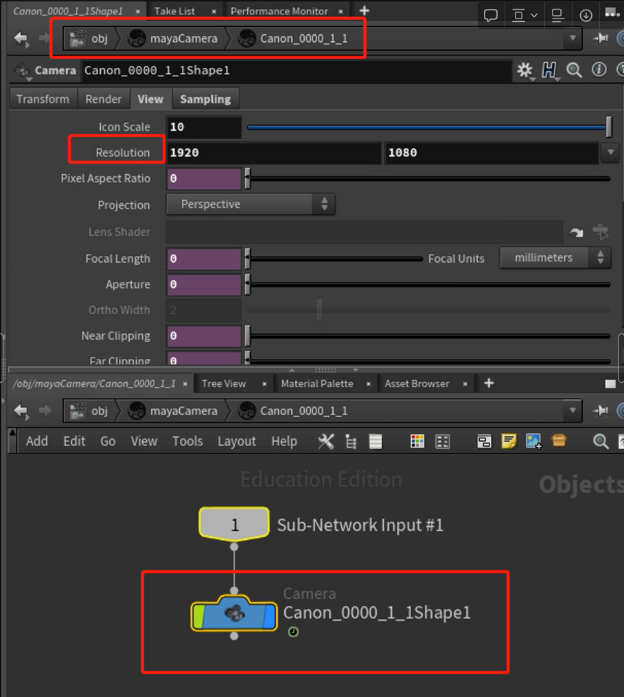Click the monitor icon at the top
The height and width of the screenshot is (697, 624).
pos(557,15)
